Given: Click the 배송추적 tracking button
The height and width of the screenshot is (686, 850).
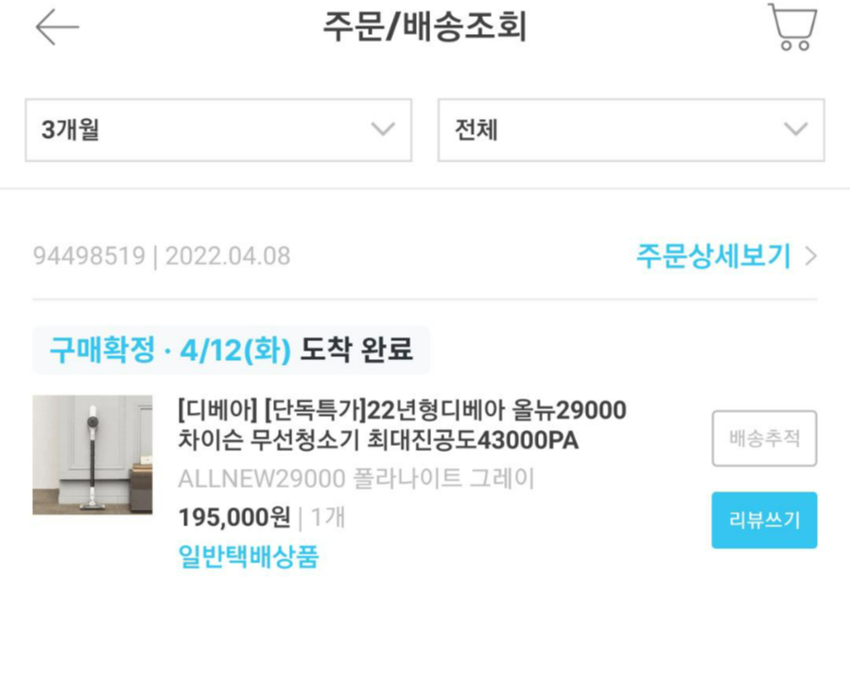Looking at the screenshot, I should click(764, 438).
